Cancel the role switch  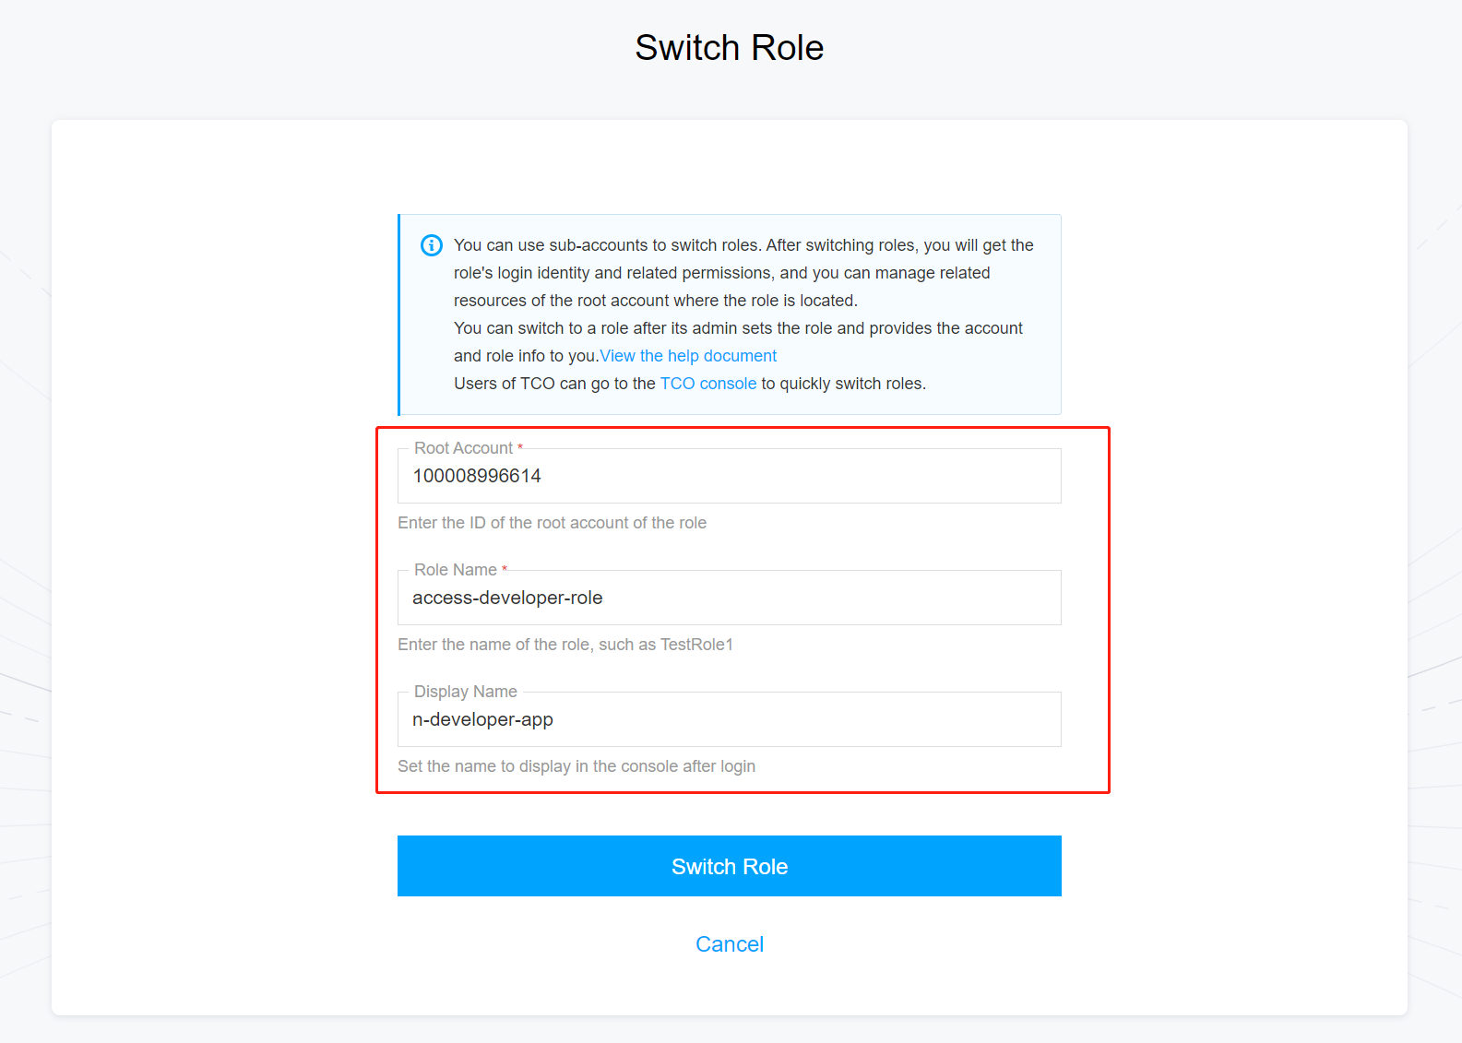[729, 944]
